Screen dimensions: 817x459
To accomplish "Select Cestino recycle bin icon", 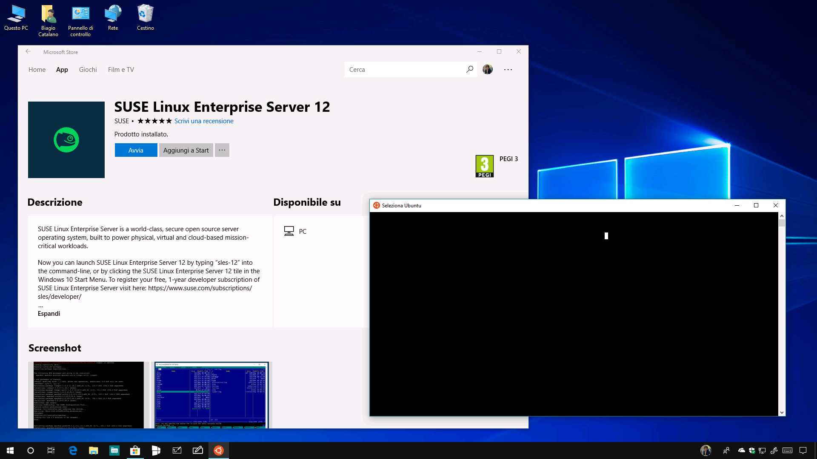I will pos(146,18).
